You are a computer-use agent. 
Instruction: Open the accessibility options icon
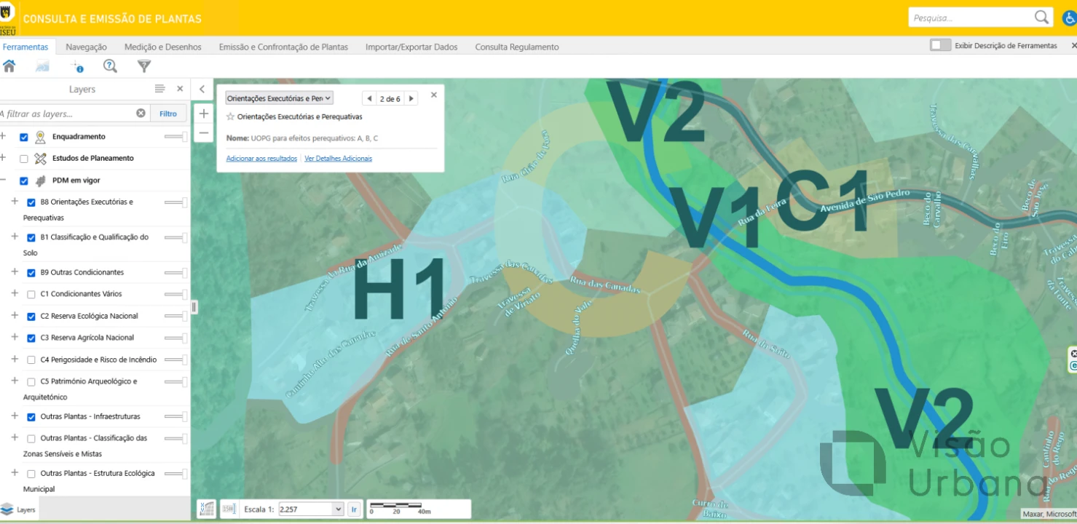pyautogui.click(x=1070, y=17)
